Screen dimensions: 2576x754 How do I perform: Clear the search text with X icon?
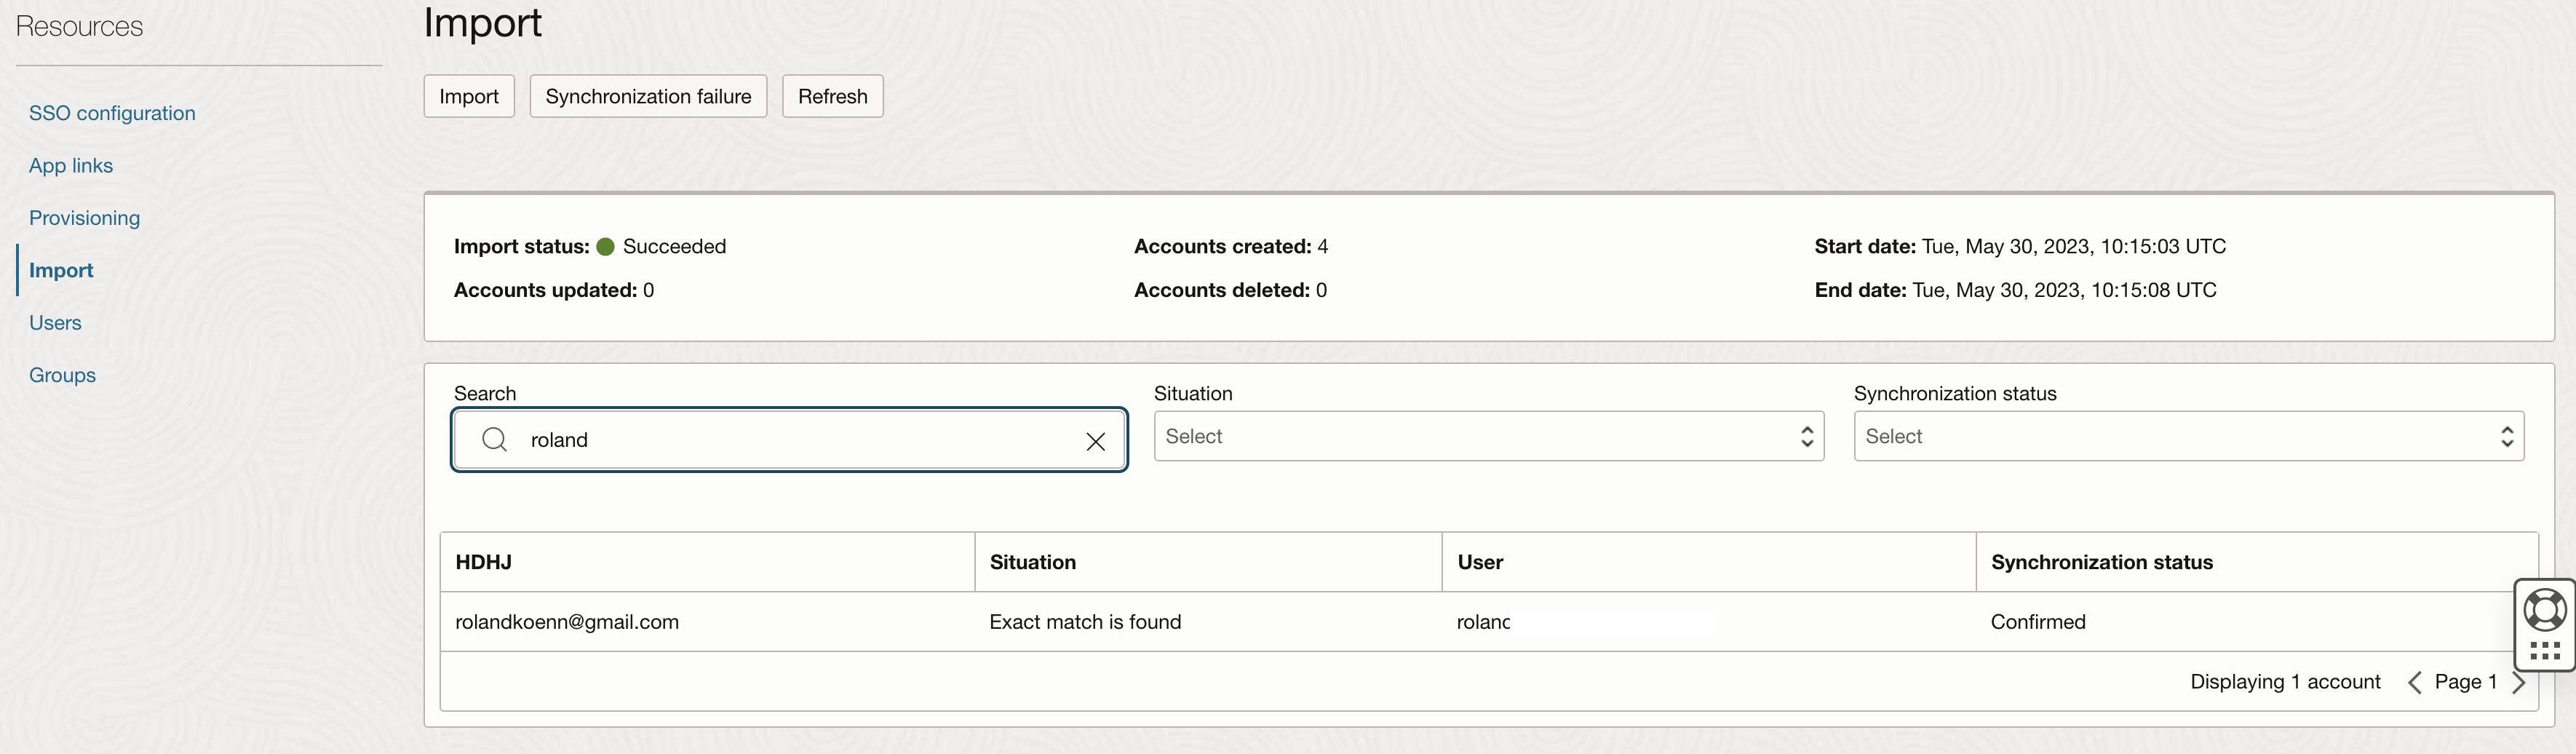[x=1095, y=441]
